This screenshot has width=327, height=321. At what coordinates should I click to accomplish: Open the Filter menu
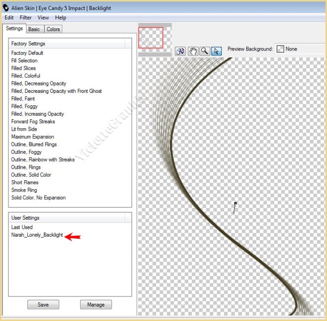25,17
